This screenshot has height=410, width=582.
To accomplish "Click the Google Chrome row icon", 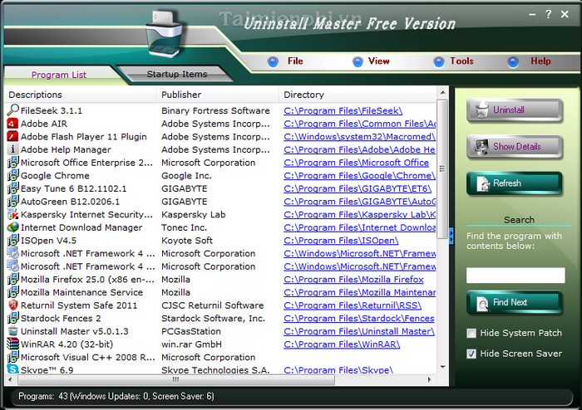I will tap(13, 175).
